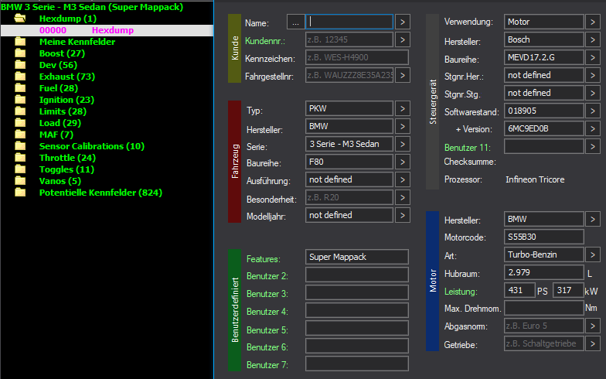Open the Besonderheit arrow button
This screenshot has width=606, height=379.
[x=402, y=198]
